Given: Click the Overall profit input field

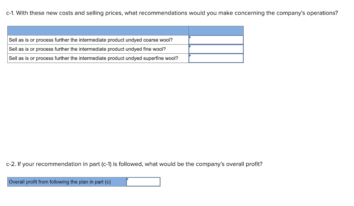Looking at the screenshot, I should [143, 182].
